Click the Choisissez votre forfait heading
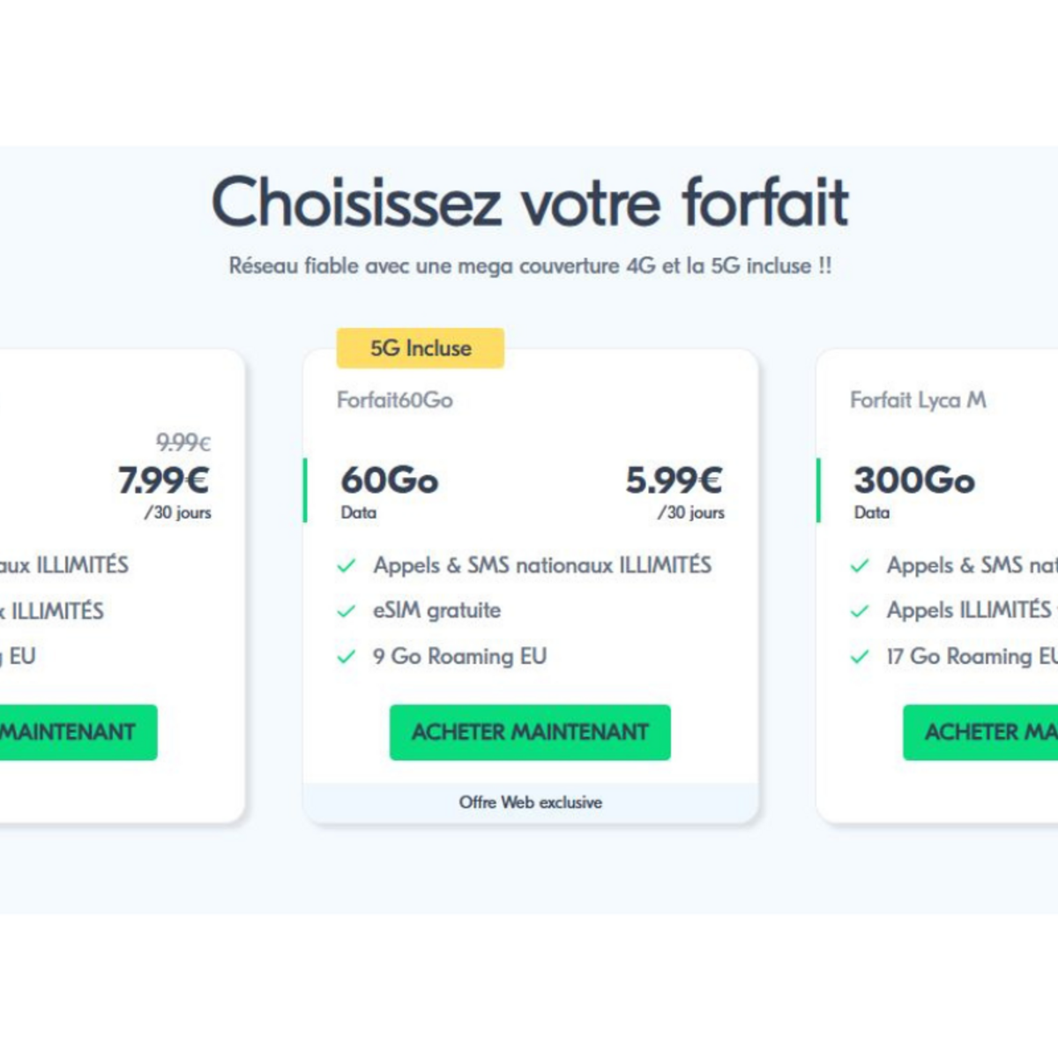The height and width of the screenshot is (1058, 1058). [x=530, y=202]
